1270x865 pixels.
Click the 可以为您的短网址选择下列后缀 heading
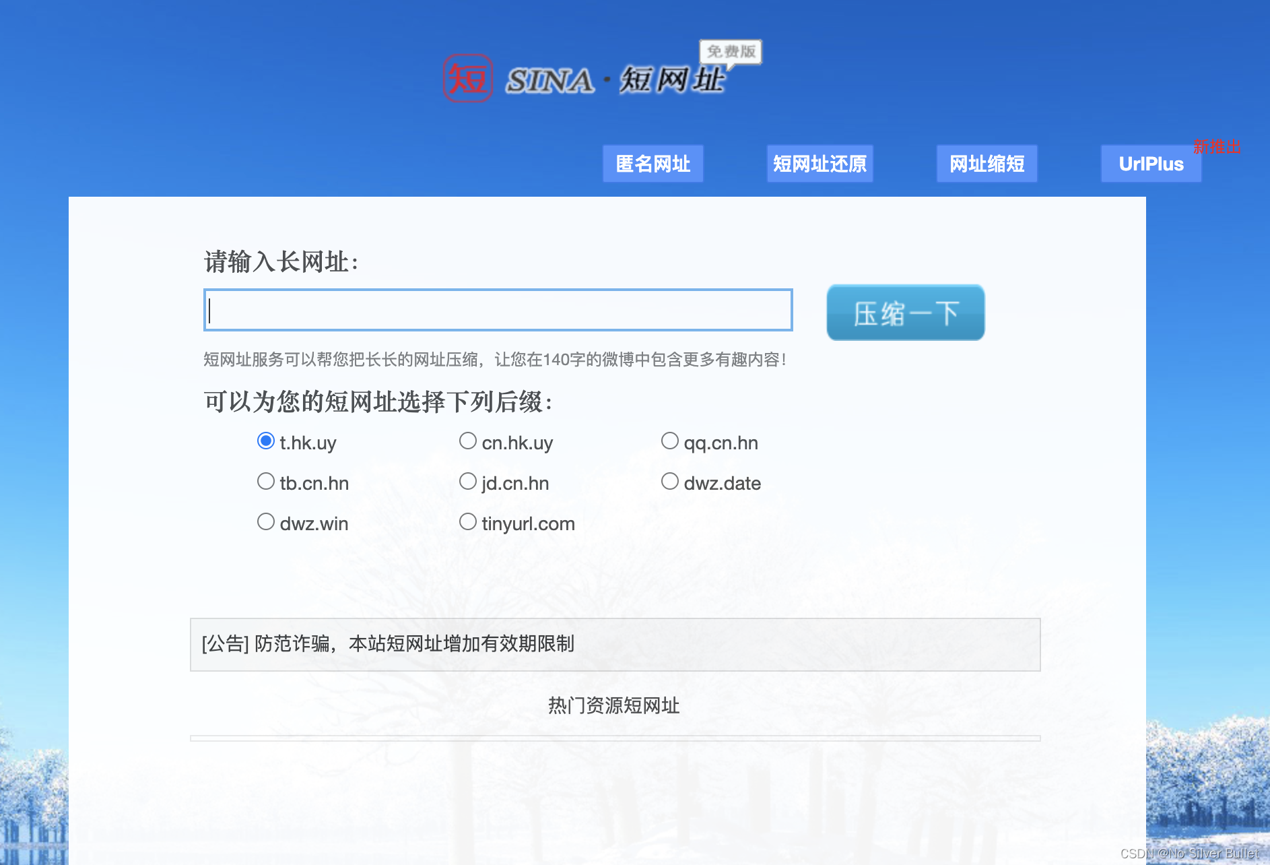(378, 402)
